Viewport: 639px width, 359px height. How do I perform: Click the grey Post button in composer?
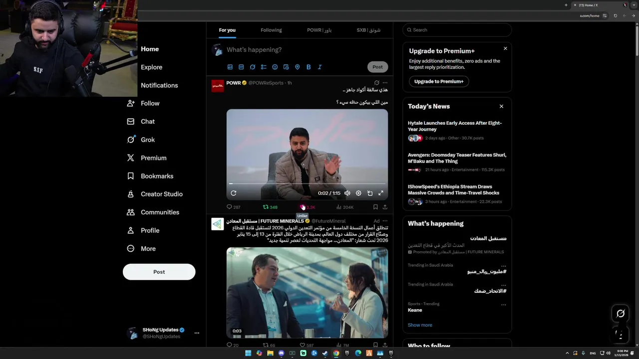tap(377, 67)
